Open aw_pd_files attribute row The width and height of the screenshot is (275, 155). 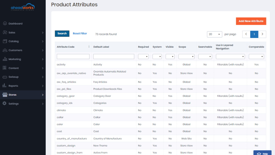pos(161,89)
